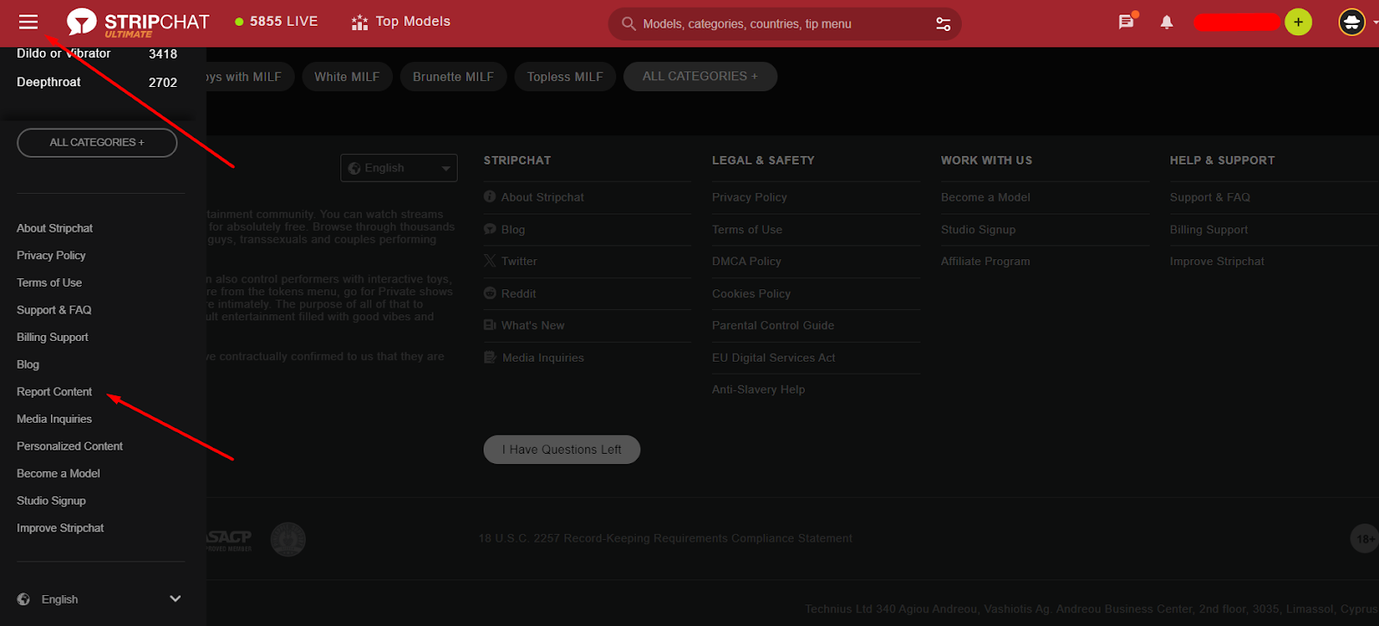Image resolution: width=1379 pixels, height=626 pixels.
Task: Open Support & FAQ in sidebar
Action: point(53,310)
